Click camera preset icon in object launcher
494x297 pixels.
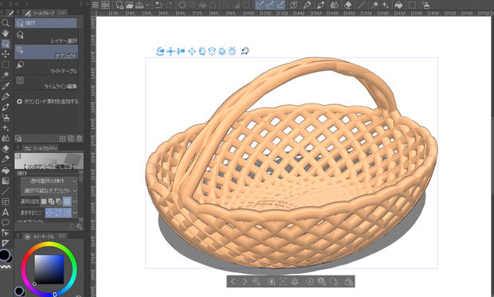[x=271, y=282]
